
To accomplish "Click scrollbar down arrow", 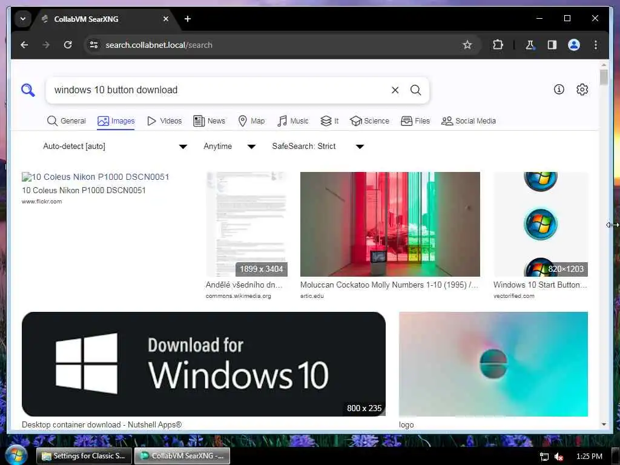I will [x=604, y=424].
